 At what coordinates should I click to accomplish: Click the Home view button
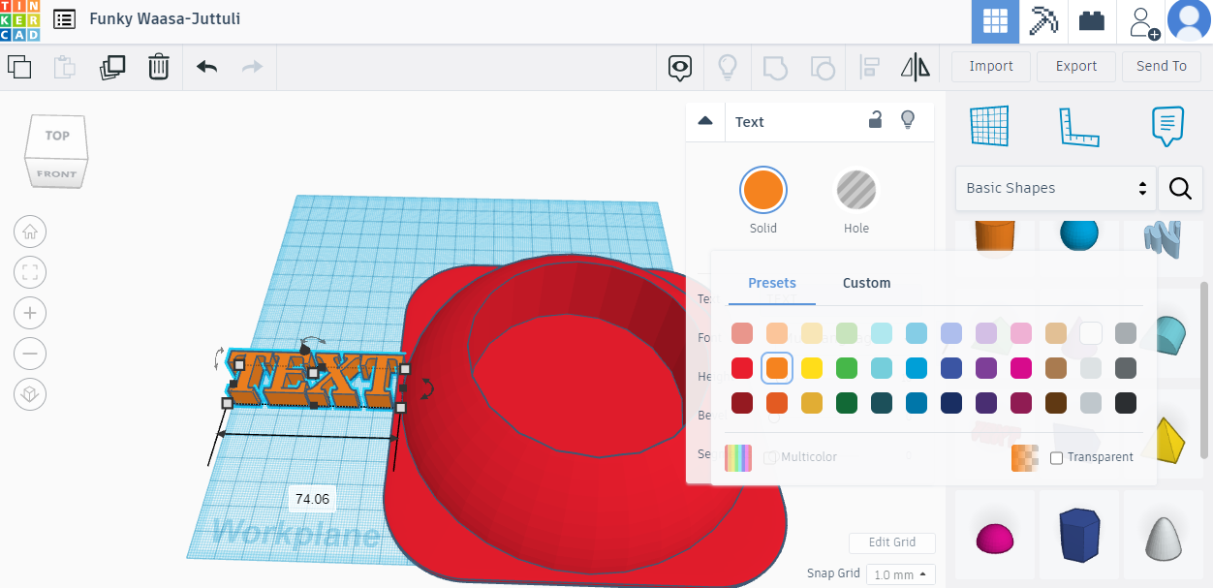coord(30,232)
